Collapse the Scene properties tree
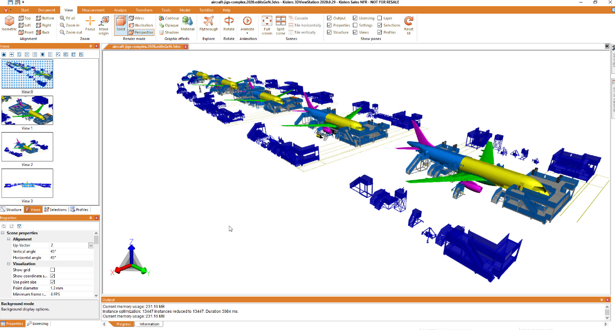The image size is (615, 330). (3, 233)
